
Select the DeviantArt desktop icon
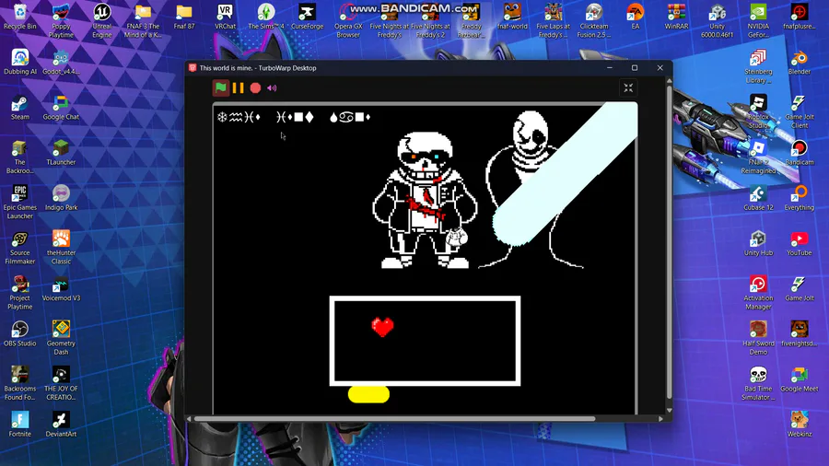click(62, 425)
